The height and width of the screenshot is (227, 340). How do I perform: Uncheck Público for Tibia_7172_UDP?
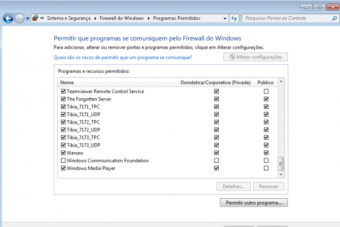266,130
